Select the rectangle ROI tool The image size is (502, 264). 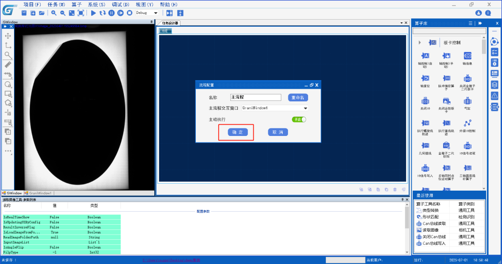[8, 94]
